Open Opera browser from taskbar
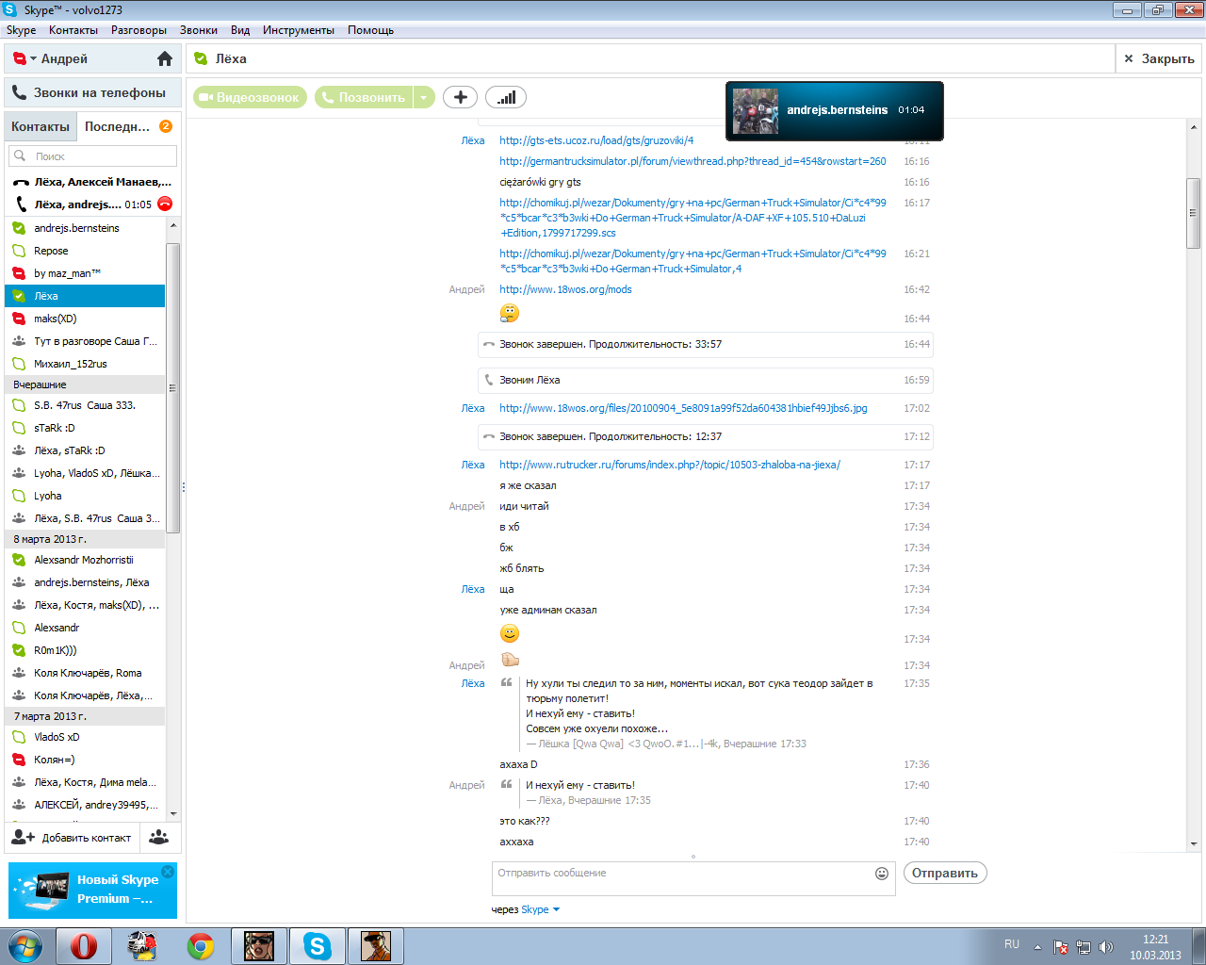This screenshot has width=1206, height=965. pos(84,946)
